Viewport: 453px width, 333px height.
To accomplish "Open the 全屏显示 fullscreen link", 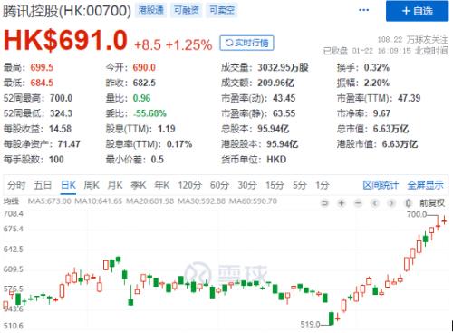I will (425, 185).
